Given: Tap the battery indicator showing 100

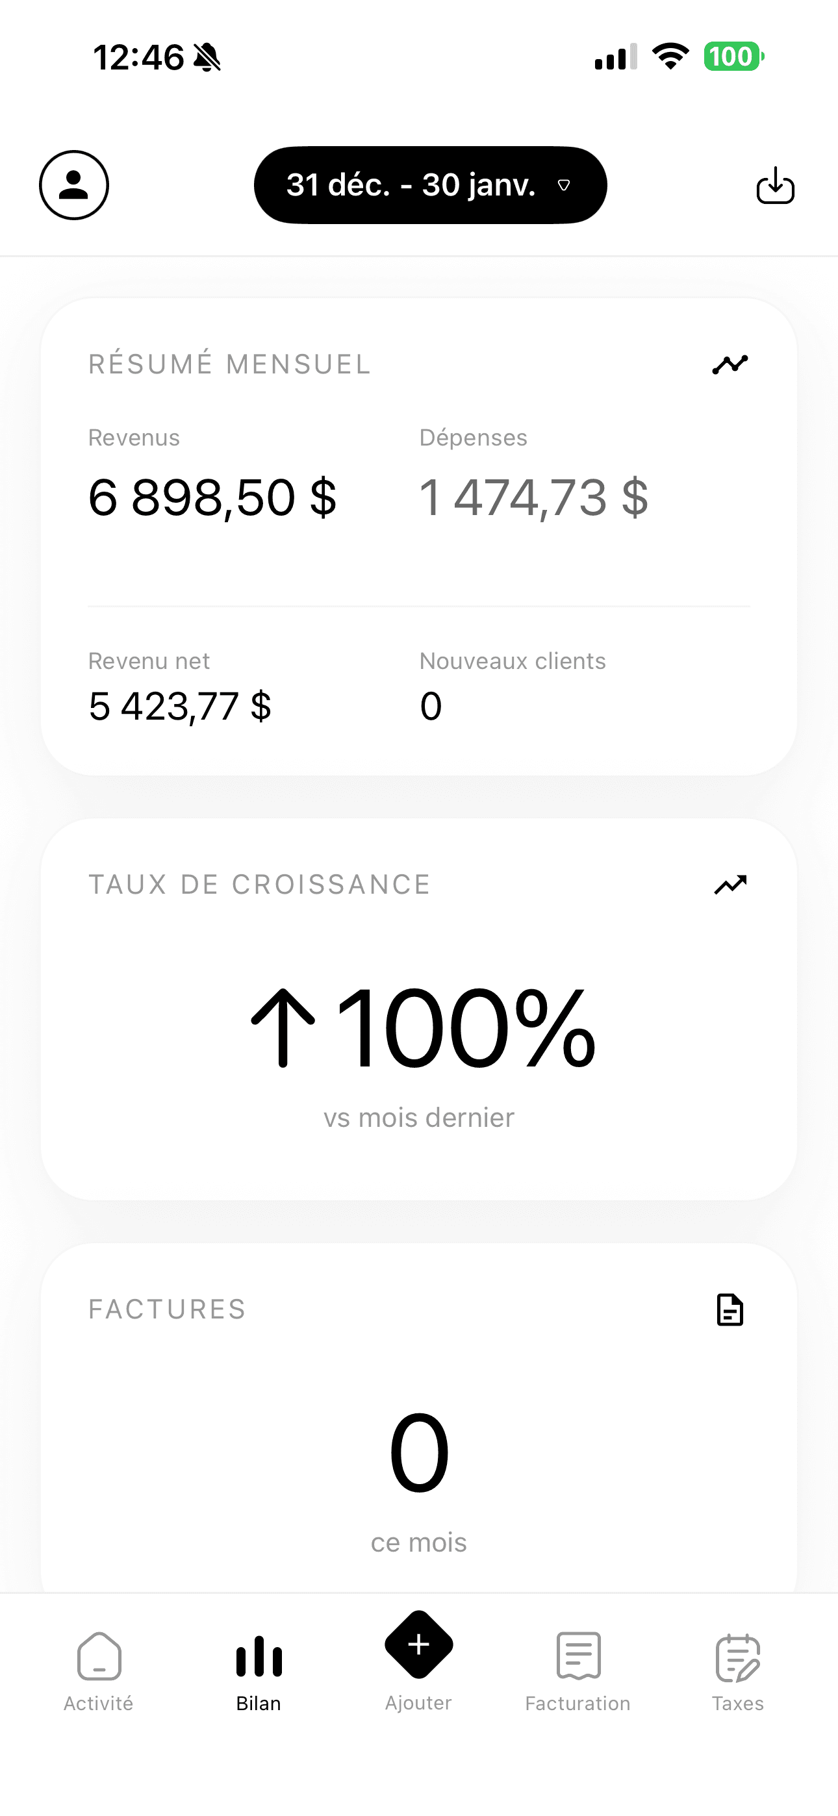Looking at the screenshot, I should click(x=733, y=57).
